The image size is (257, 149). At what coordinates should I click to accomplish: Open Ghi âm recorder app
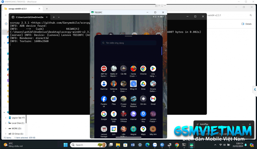(x=143, y=99)
